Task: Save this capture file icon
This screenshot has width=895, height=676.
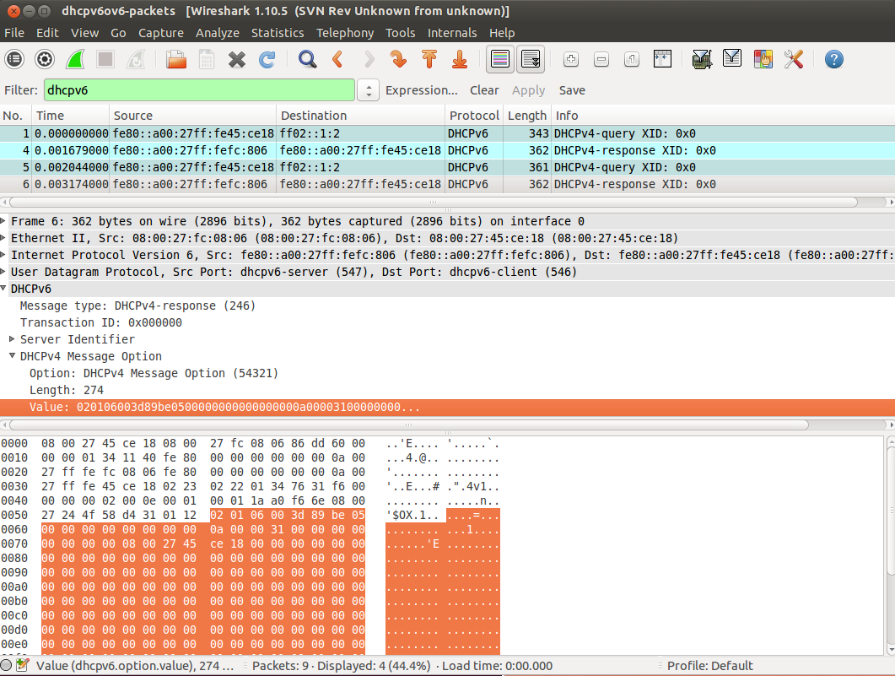Action: coord(207,59)
